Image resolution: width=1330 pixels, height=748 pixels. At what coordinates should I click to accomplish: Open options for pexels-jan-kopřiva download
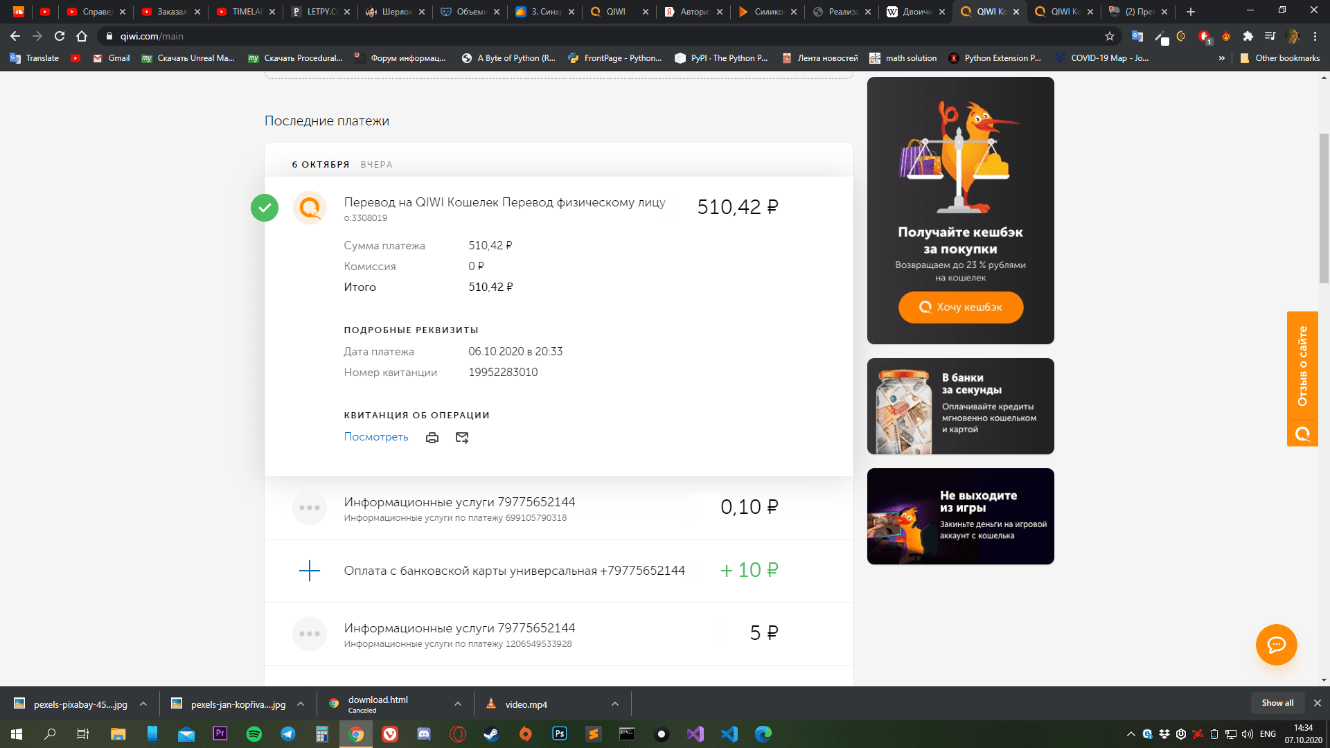[301, 704]
